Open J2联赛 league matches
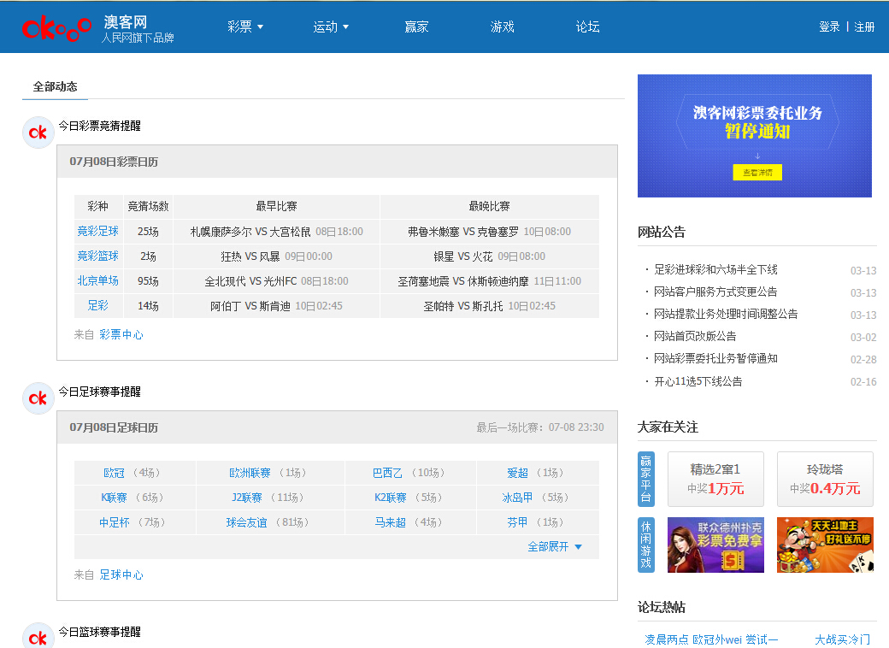Viewport: 889px width, 648px height. point(247,498)
